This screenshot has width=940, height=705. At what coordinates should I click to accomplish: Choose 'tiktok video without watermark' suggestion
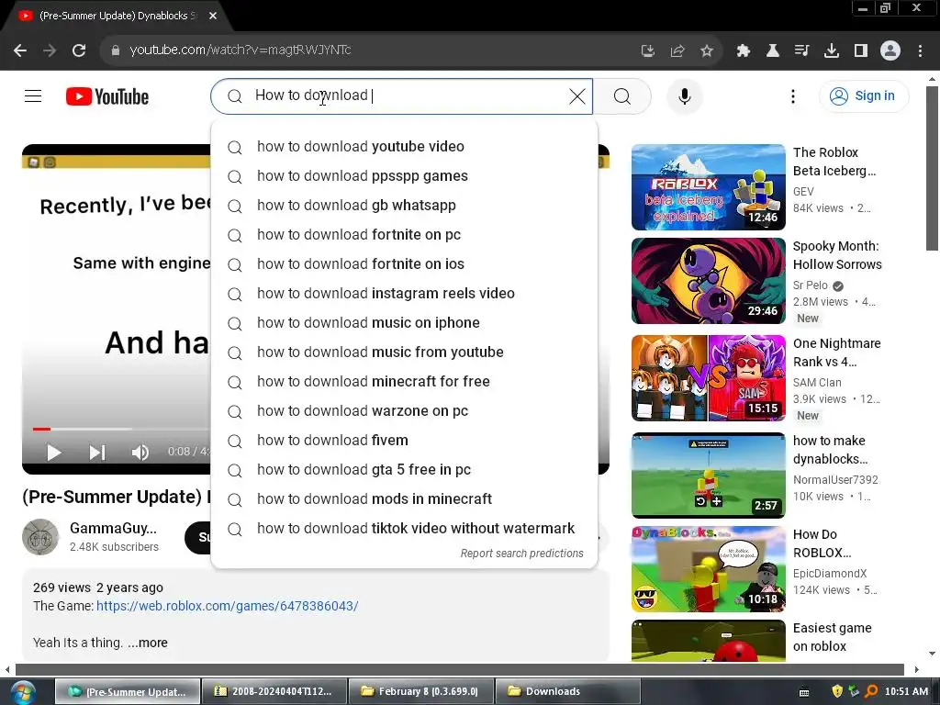coord(404,528)
